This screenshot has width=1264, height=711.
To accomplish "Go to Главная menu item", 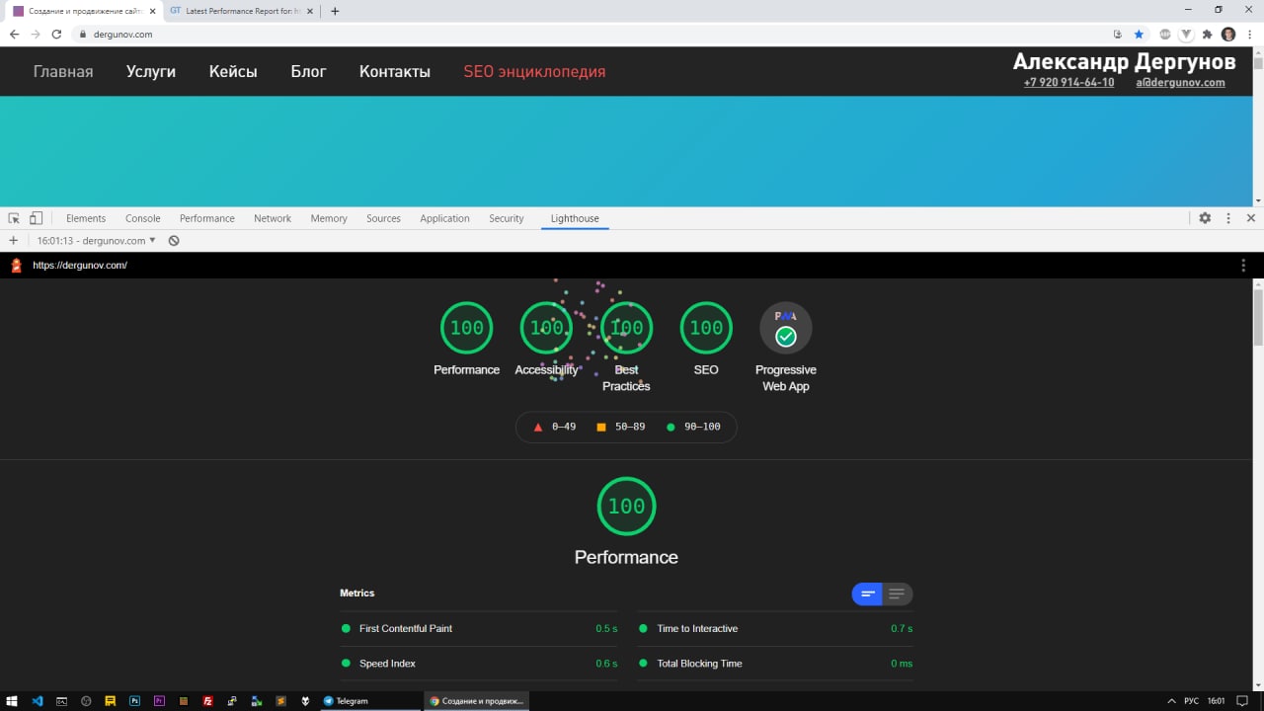I will point(63,71).
